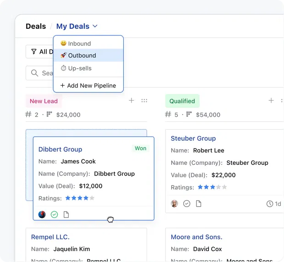Click the Dibbert Group owner avatar
Screen dimensions: 284x262
point(42,214)
